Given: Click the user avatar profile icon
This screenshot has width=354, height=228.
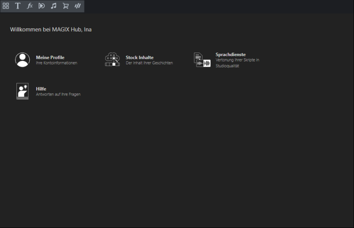Looking at the screenshot, I should (23, 60).
